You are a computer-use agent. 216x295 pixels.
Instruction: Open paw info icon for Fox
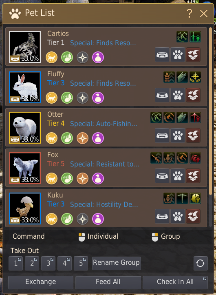(x=177, y=176)
